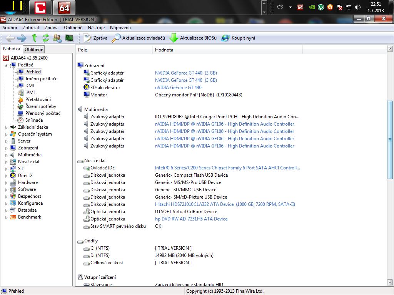This screenshot has height=295, width=394.
Task: Expand the Benchmark tree node
Action: tap(6, 217)
